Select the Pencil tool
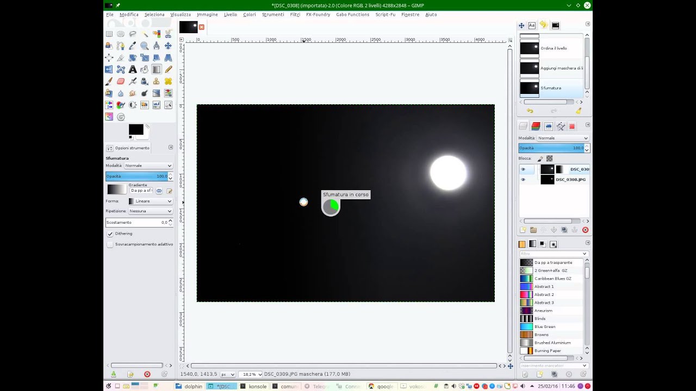This screenshot has width=696, height=391. point(168,70)
